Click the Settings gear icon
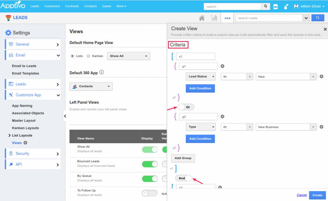The image size is (328, 201). pyautogui.click(x=8, y=33)
